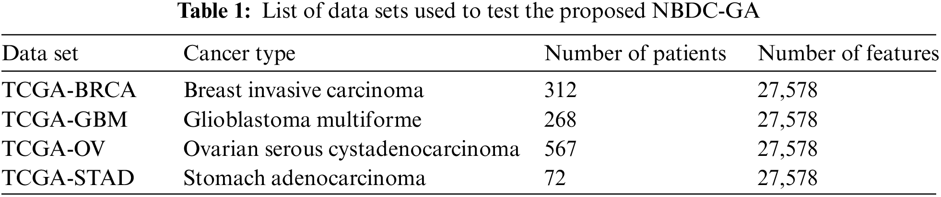Click the "Ovarian serous cystadenocarcinoma" cell
Image resolution: width=941 pixels, height=197 pixels.
(351, 149)
